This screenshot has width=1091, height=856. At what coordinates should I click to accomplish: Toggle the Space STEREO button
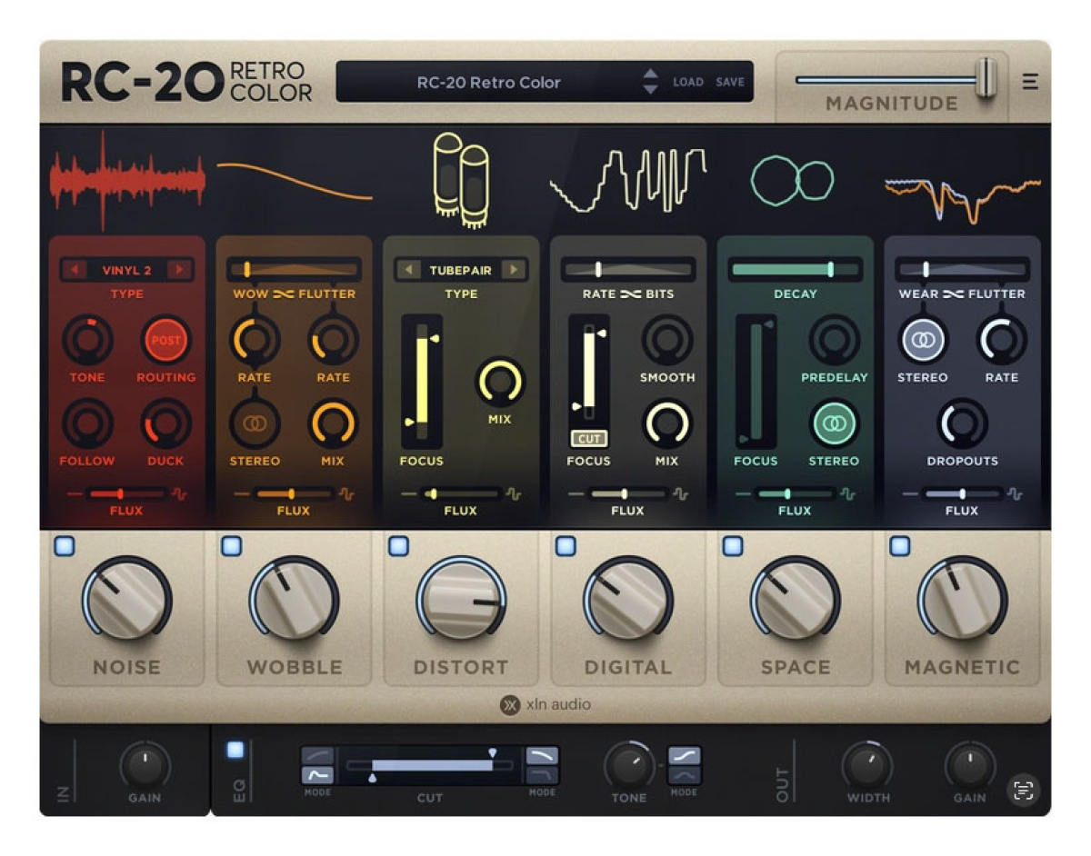tap(834, 424)
